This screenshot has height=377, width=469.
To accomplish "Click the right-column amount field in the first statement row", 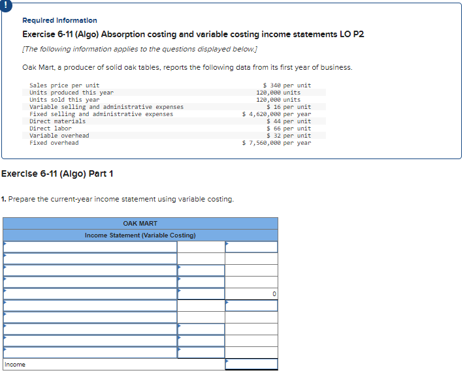I will tap(251, 247).
